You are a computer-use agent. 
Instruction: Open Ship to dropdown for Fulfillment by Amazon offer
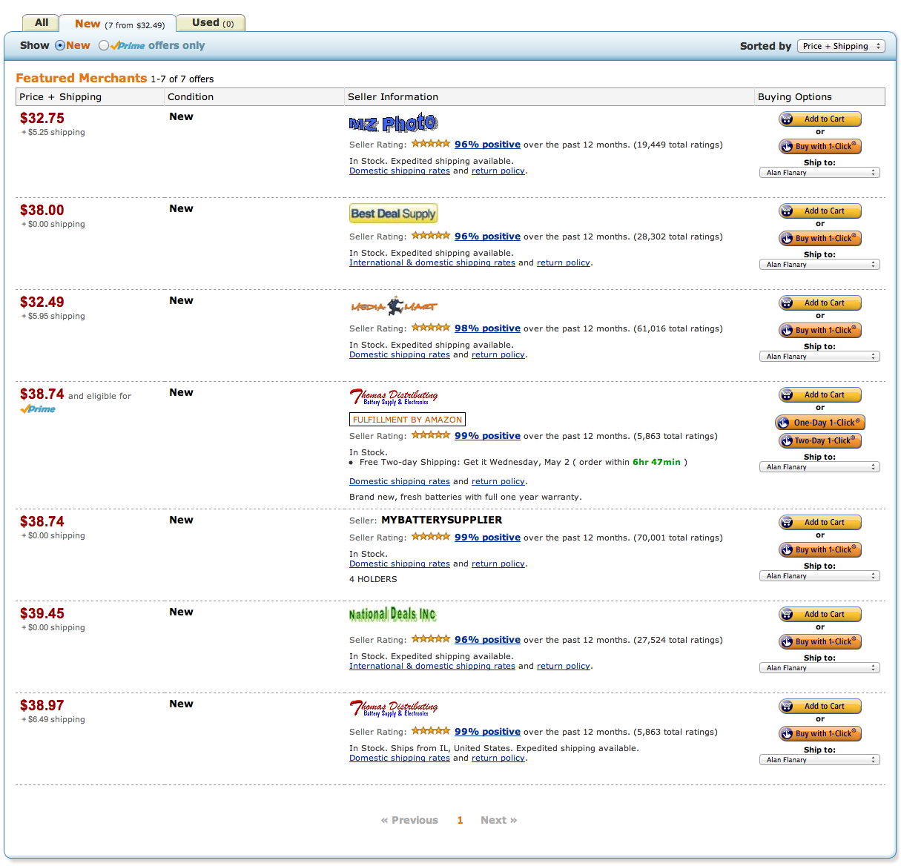pyautogui.click(x=819, y=467)
